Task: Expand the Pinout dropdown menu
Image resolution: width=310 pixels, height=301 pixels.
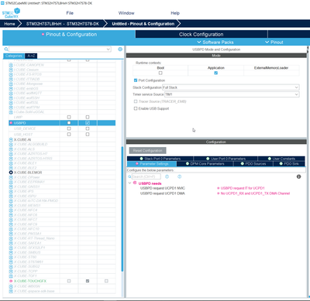Action: (274, 43)
